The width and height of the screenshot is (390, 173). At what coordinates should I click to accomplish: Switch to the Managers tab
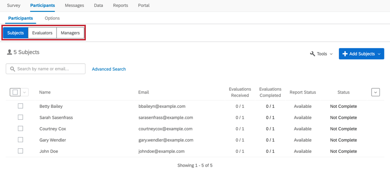pyautogui.click(x=70, y=33)
